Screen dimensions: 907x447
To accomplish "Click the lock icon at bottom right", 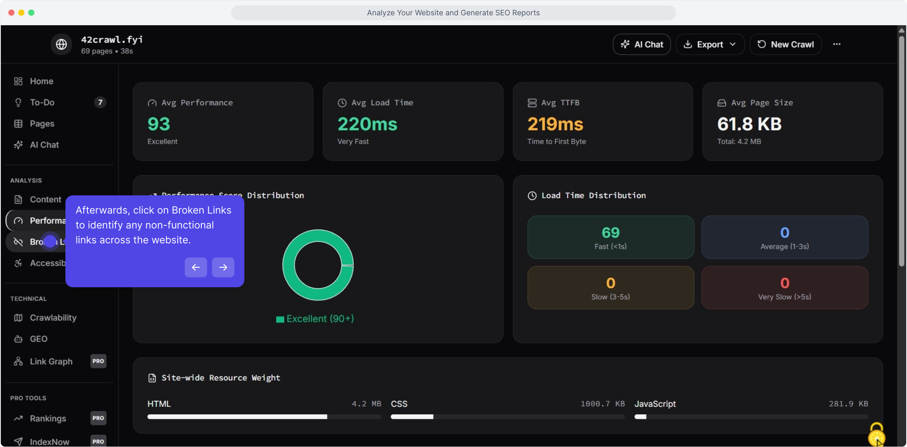I will pyautogui.click(x=876, y=434).
